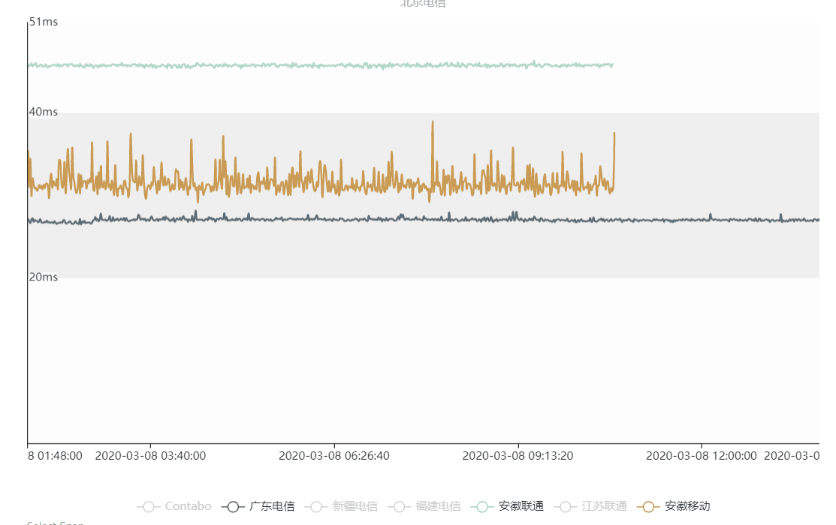
Task: Select the 2020-03-08 09:13:20 time label
Action: [x=518, y=455]
